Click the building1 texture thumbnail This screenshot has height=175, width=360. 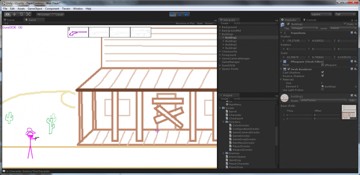[x=349, y=112]
